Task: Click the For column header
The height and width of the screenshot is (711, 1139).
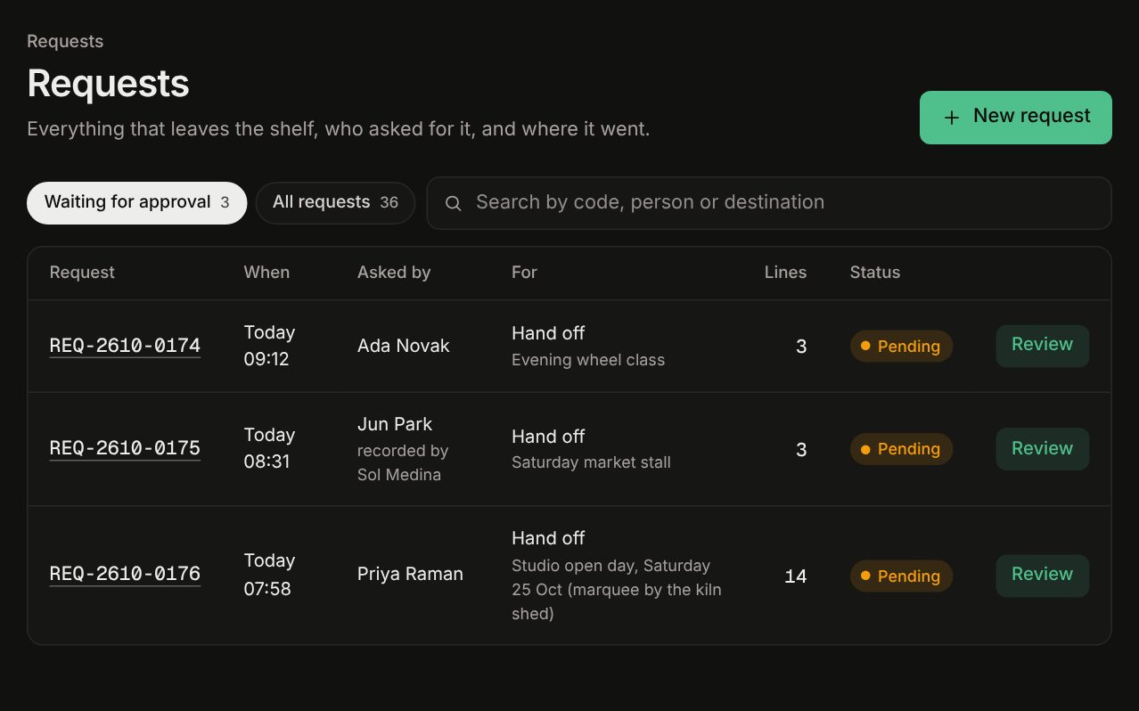Action: tap(524, 273)
